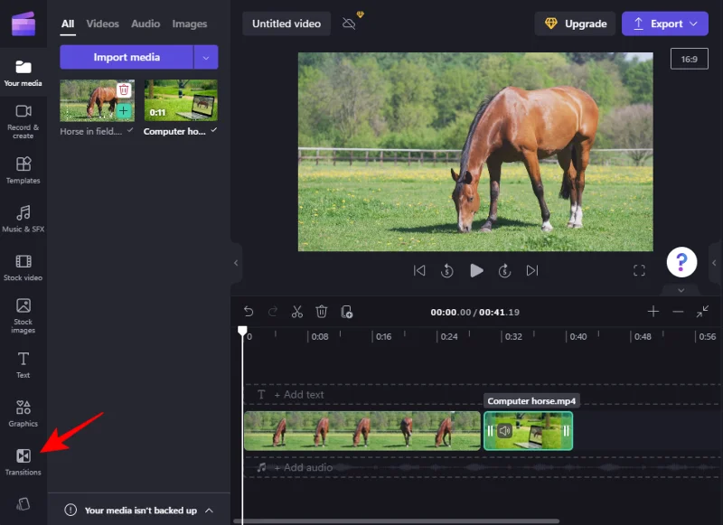Open the Transitions panel in the sidebar
This screenshot has height=525, width=723.
click(23, 460)
